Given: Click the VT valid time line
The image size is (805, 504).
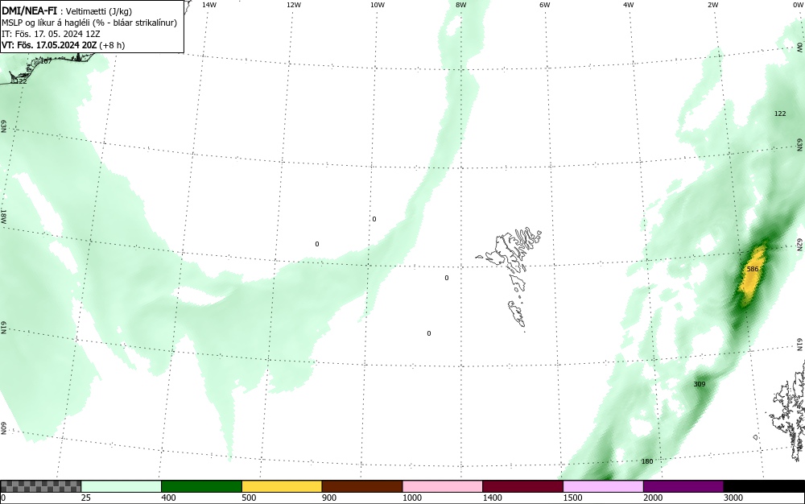Looking at the screenshot, I should point(63,45).
